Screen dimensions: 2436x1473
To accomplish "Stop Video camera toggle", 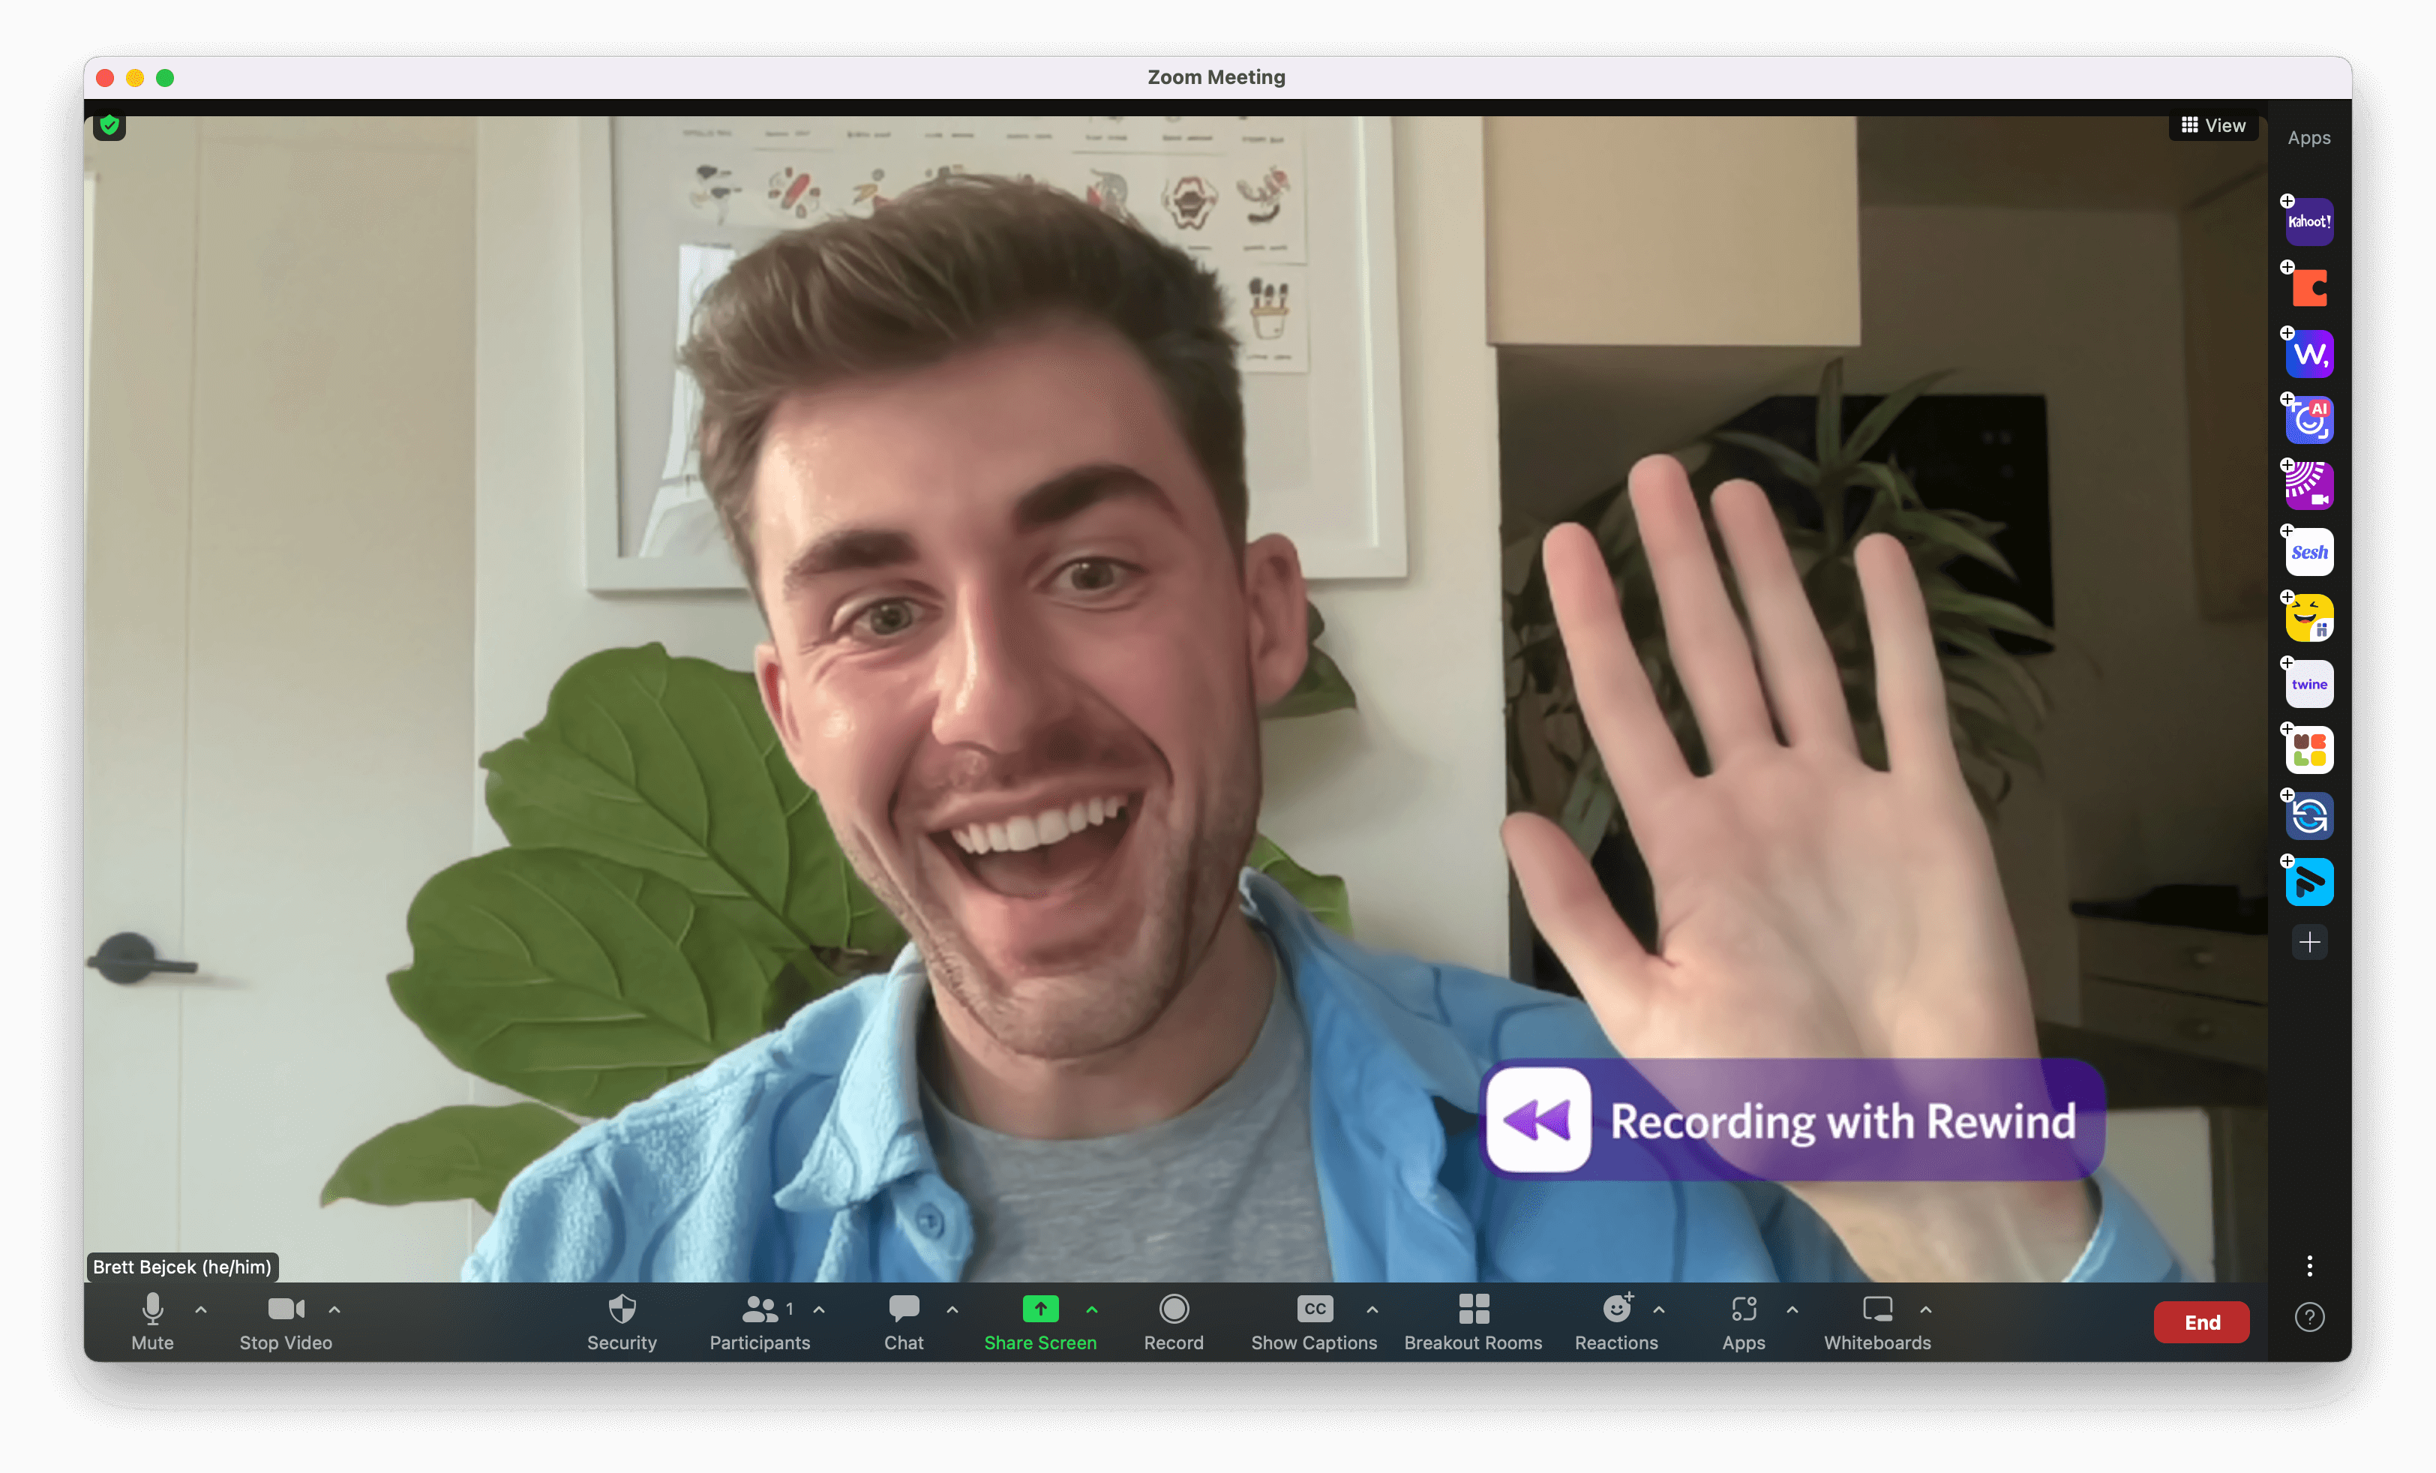I will [286, 1321].
